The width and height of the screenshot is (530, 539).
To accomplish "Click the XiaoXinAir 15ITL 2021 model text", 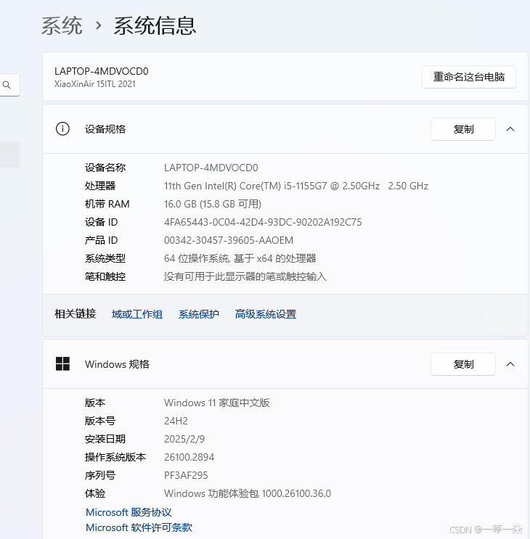I will pyautogui.click(x=95, y=84).
